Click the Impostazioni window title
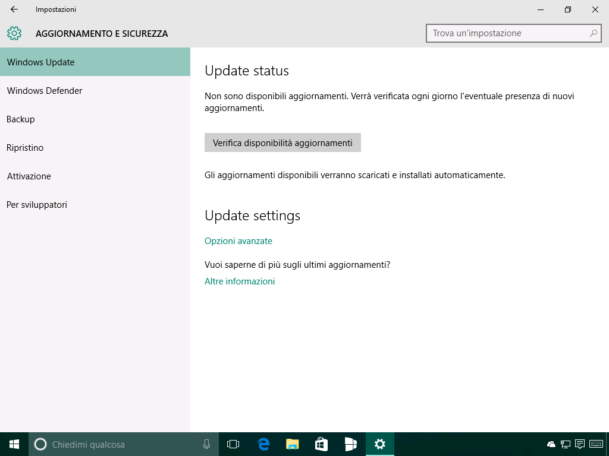This screenshot has width=609, height=456. [56, 9]
